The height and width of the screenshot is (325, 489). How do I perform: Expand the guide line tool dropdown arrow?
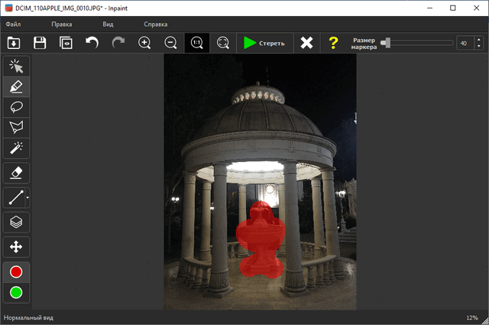coord(28,198)
